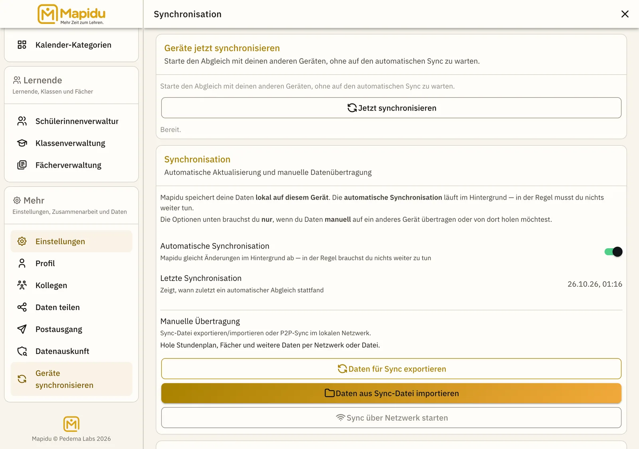This screenshot has width=639, height=449.
Task: Select Fächerverwaltung in the sidebar
Action: [x=71, y=165]
